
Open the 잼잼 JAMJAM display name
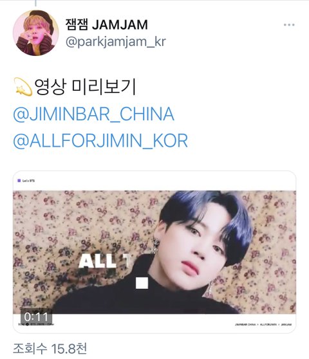[106, 24]
